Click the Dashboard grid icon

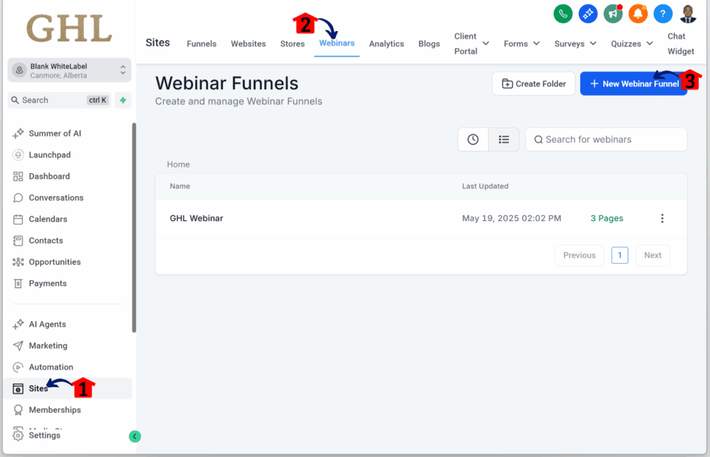coord(17,177)
